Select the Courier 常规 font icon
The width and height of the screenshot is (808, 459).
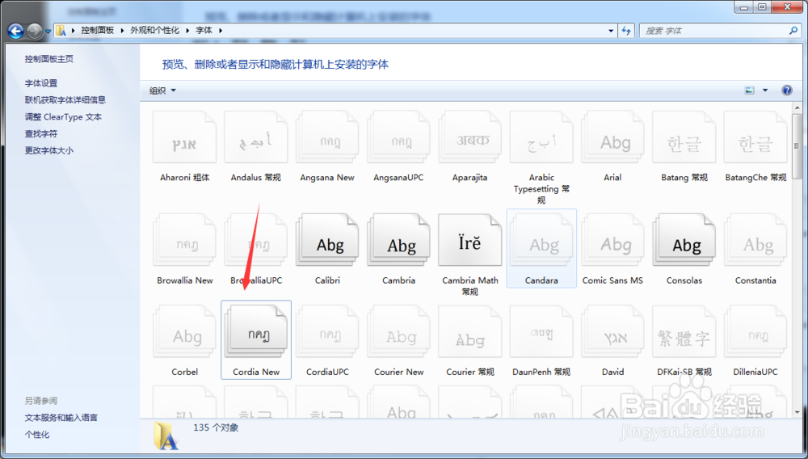[469, 332]
